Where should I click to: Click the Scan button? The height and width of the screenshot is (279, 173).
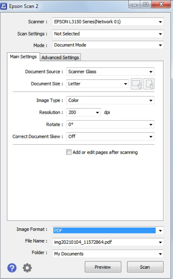[145, 267]
